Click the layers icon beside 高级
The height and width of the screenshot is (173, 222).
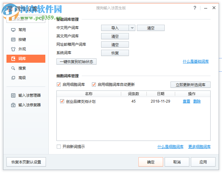[x=13, y=78]
